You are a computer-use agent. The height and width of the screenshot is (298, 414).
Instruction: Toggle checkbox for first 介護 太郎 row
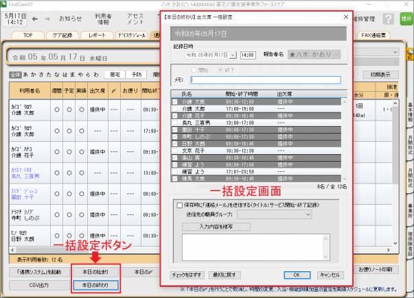point(176,102)
